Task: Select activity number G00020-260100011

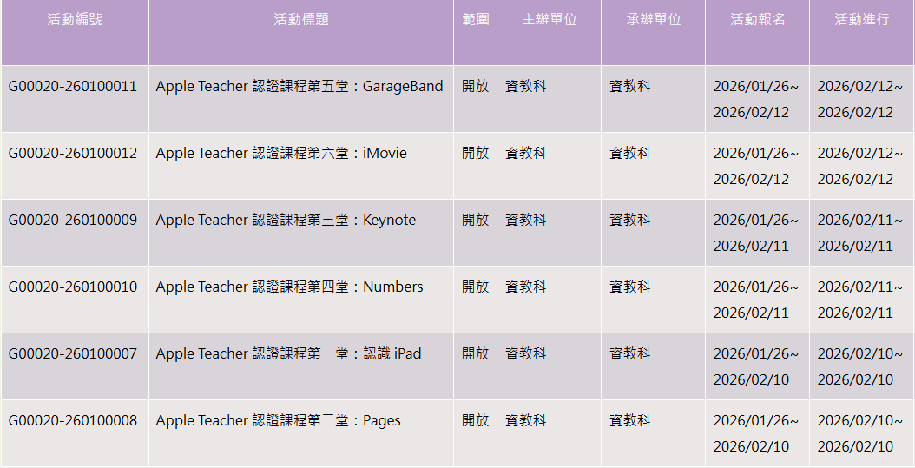Action: [x=73, y=86]
